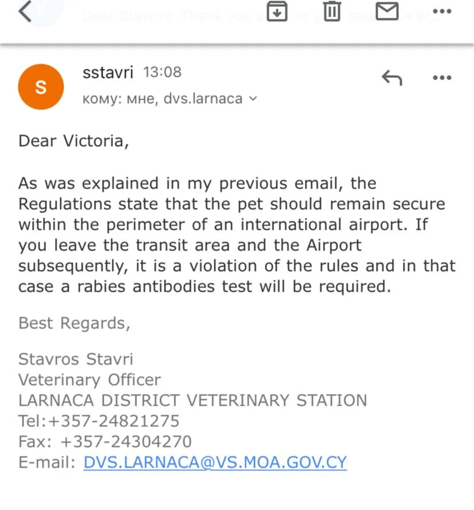Open the DVS.LARNACA@VS.MOA.GOV.CY email link

click(x=215, y=462)
